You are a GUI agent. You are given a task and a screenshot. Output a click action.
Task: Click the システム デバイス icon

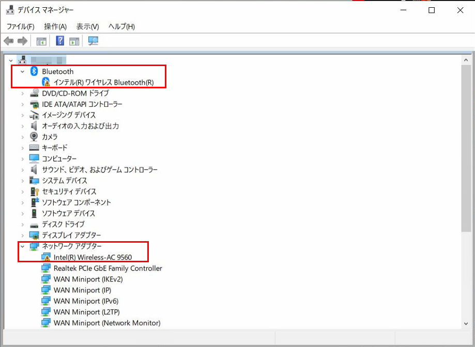[x=34, y=180]
